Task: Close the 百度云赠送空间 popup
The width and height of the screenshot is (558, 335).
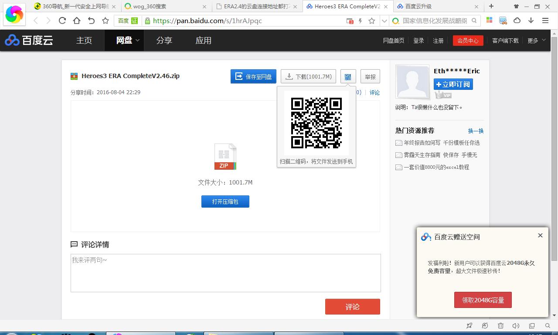Action: pyautogui.click(x=540, y=236)
